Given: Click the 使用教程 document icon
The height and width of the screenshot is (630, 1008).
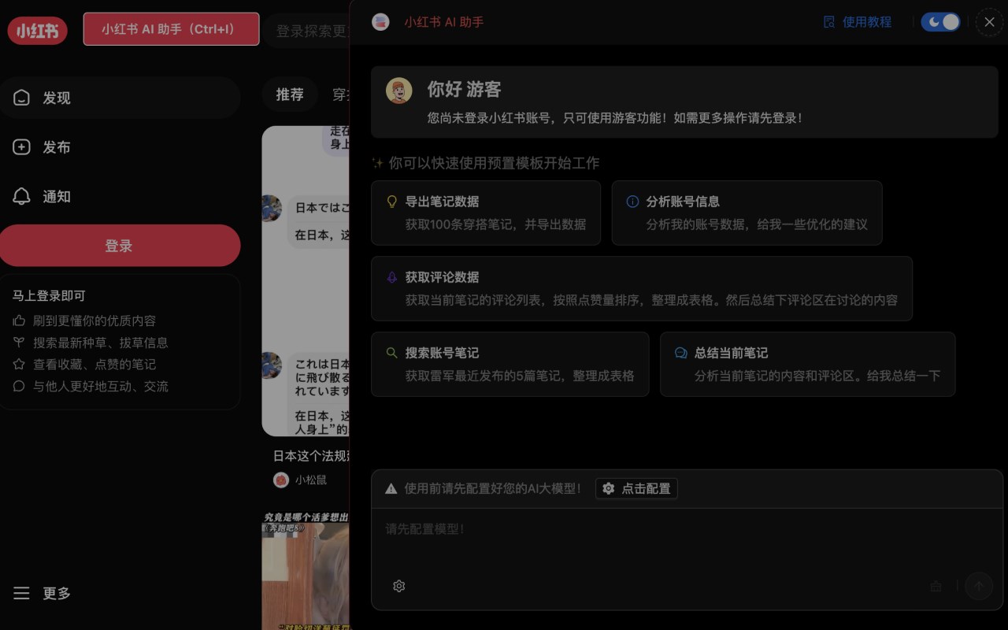Looking at the screenshot, I should coord(828,22).
